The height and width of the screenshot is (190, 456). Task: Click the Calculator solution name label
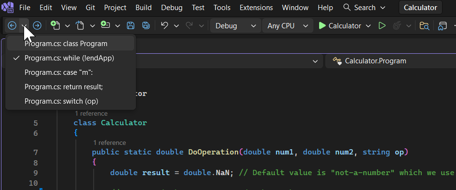click(420, 8)
